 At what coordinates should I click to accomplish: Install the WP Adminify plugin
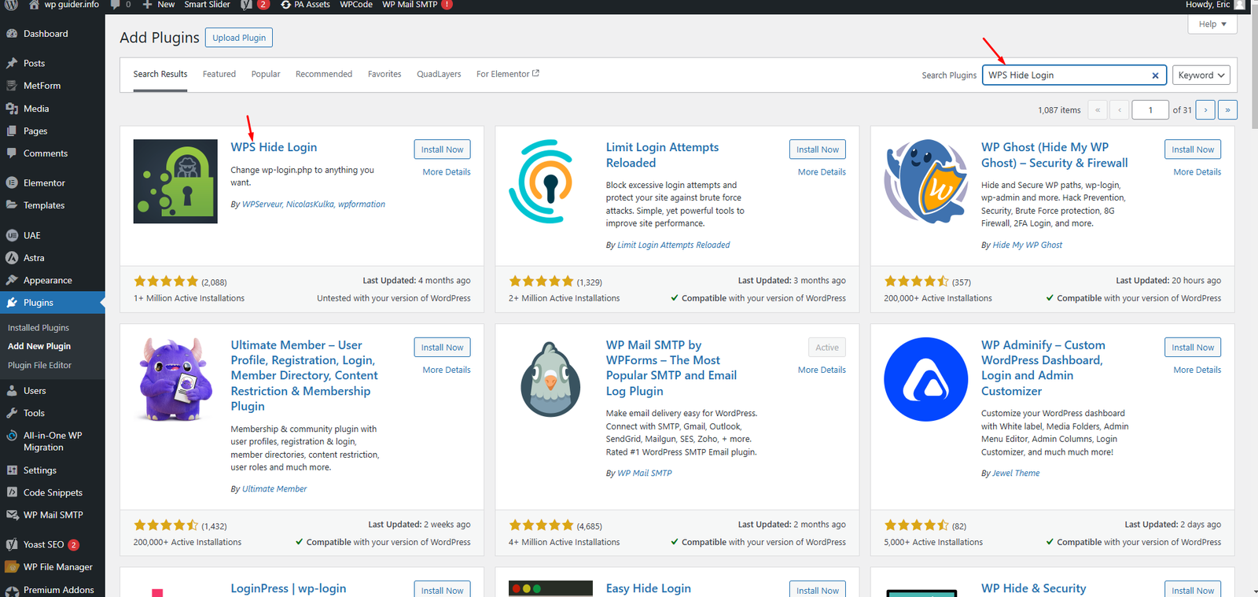(1193, 348)
